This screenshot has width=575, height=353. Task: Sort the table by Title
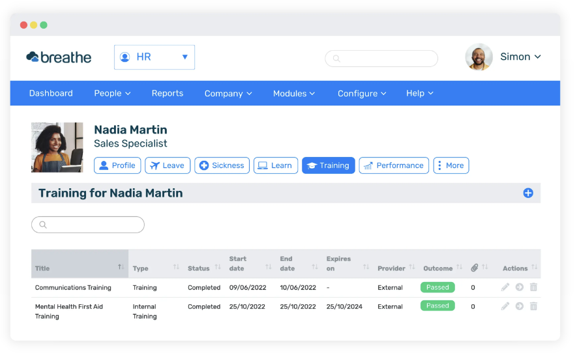(80, 268)
